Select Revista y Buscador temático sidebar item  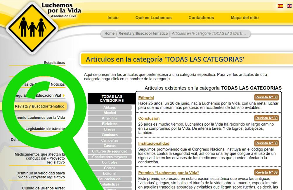click(40, 106)
